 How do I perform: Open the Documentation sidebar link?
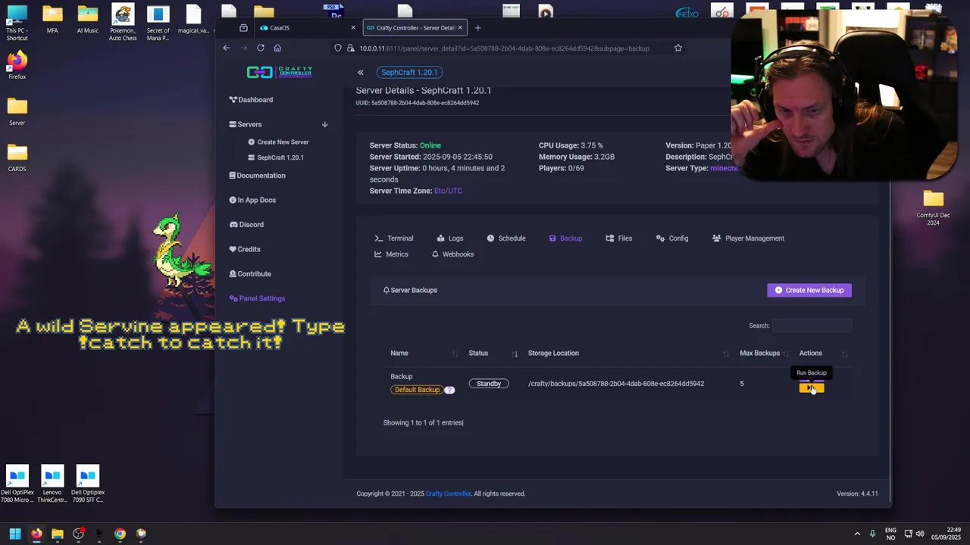pos(257,176)
